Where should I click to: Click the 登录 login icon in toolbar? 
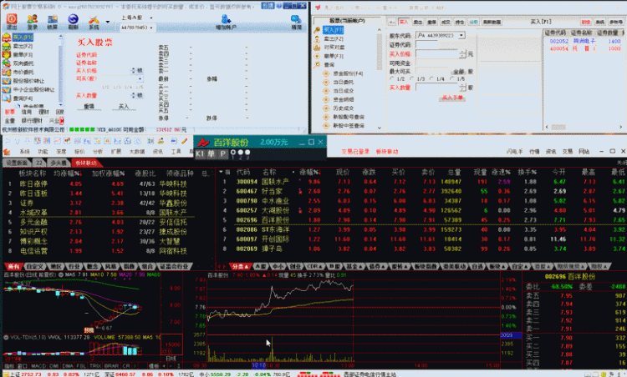pyautogui.click(x=32, y=22)
